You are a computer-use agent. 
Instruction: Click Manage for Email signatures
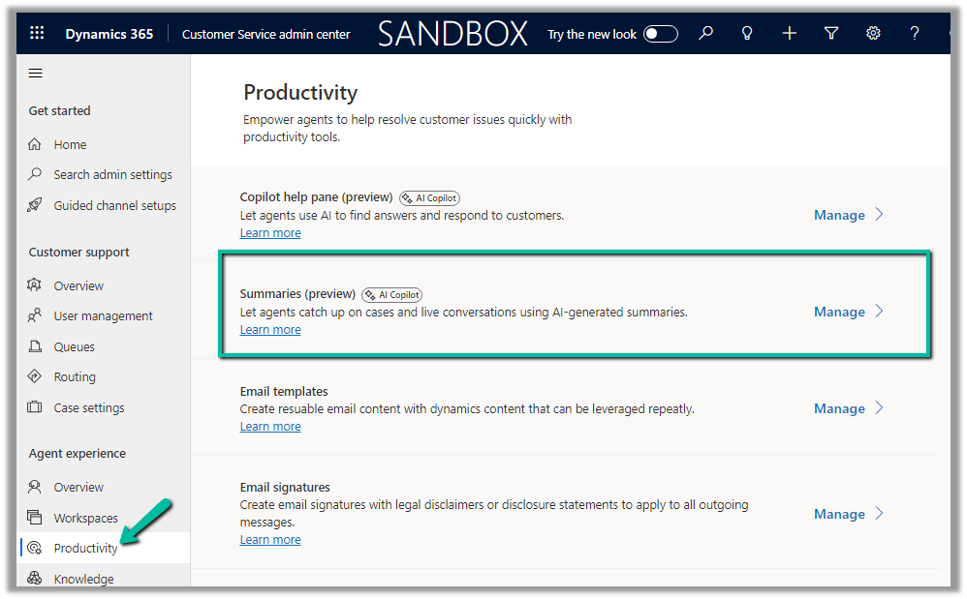tap(839, 514)
